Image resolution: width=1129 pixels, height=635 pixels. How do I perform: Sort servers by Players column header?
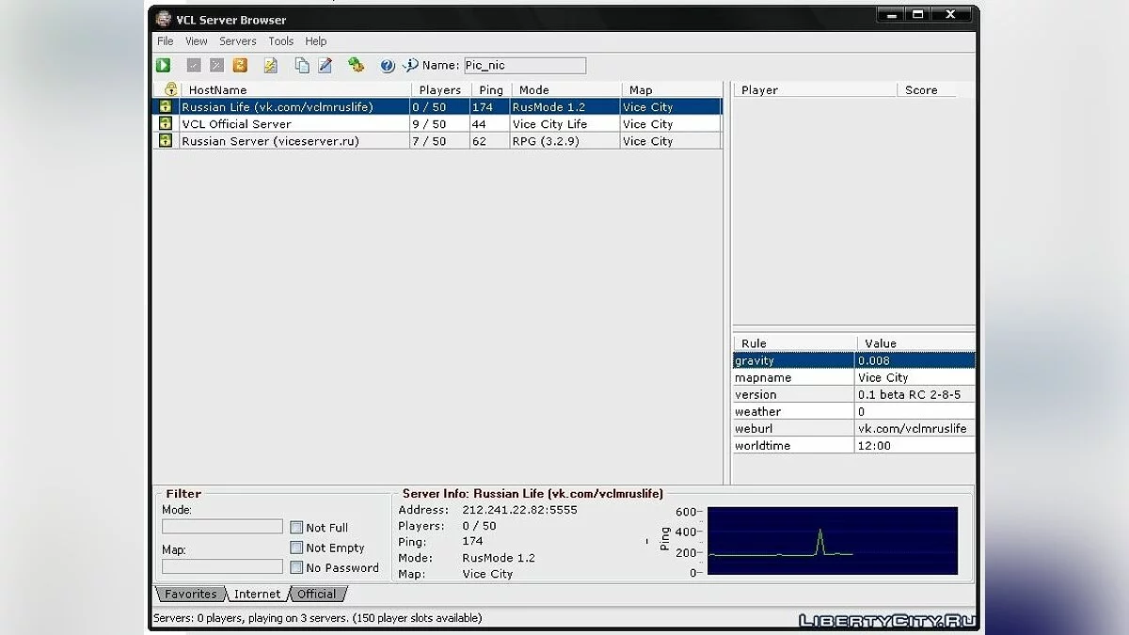click(439, 90)
